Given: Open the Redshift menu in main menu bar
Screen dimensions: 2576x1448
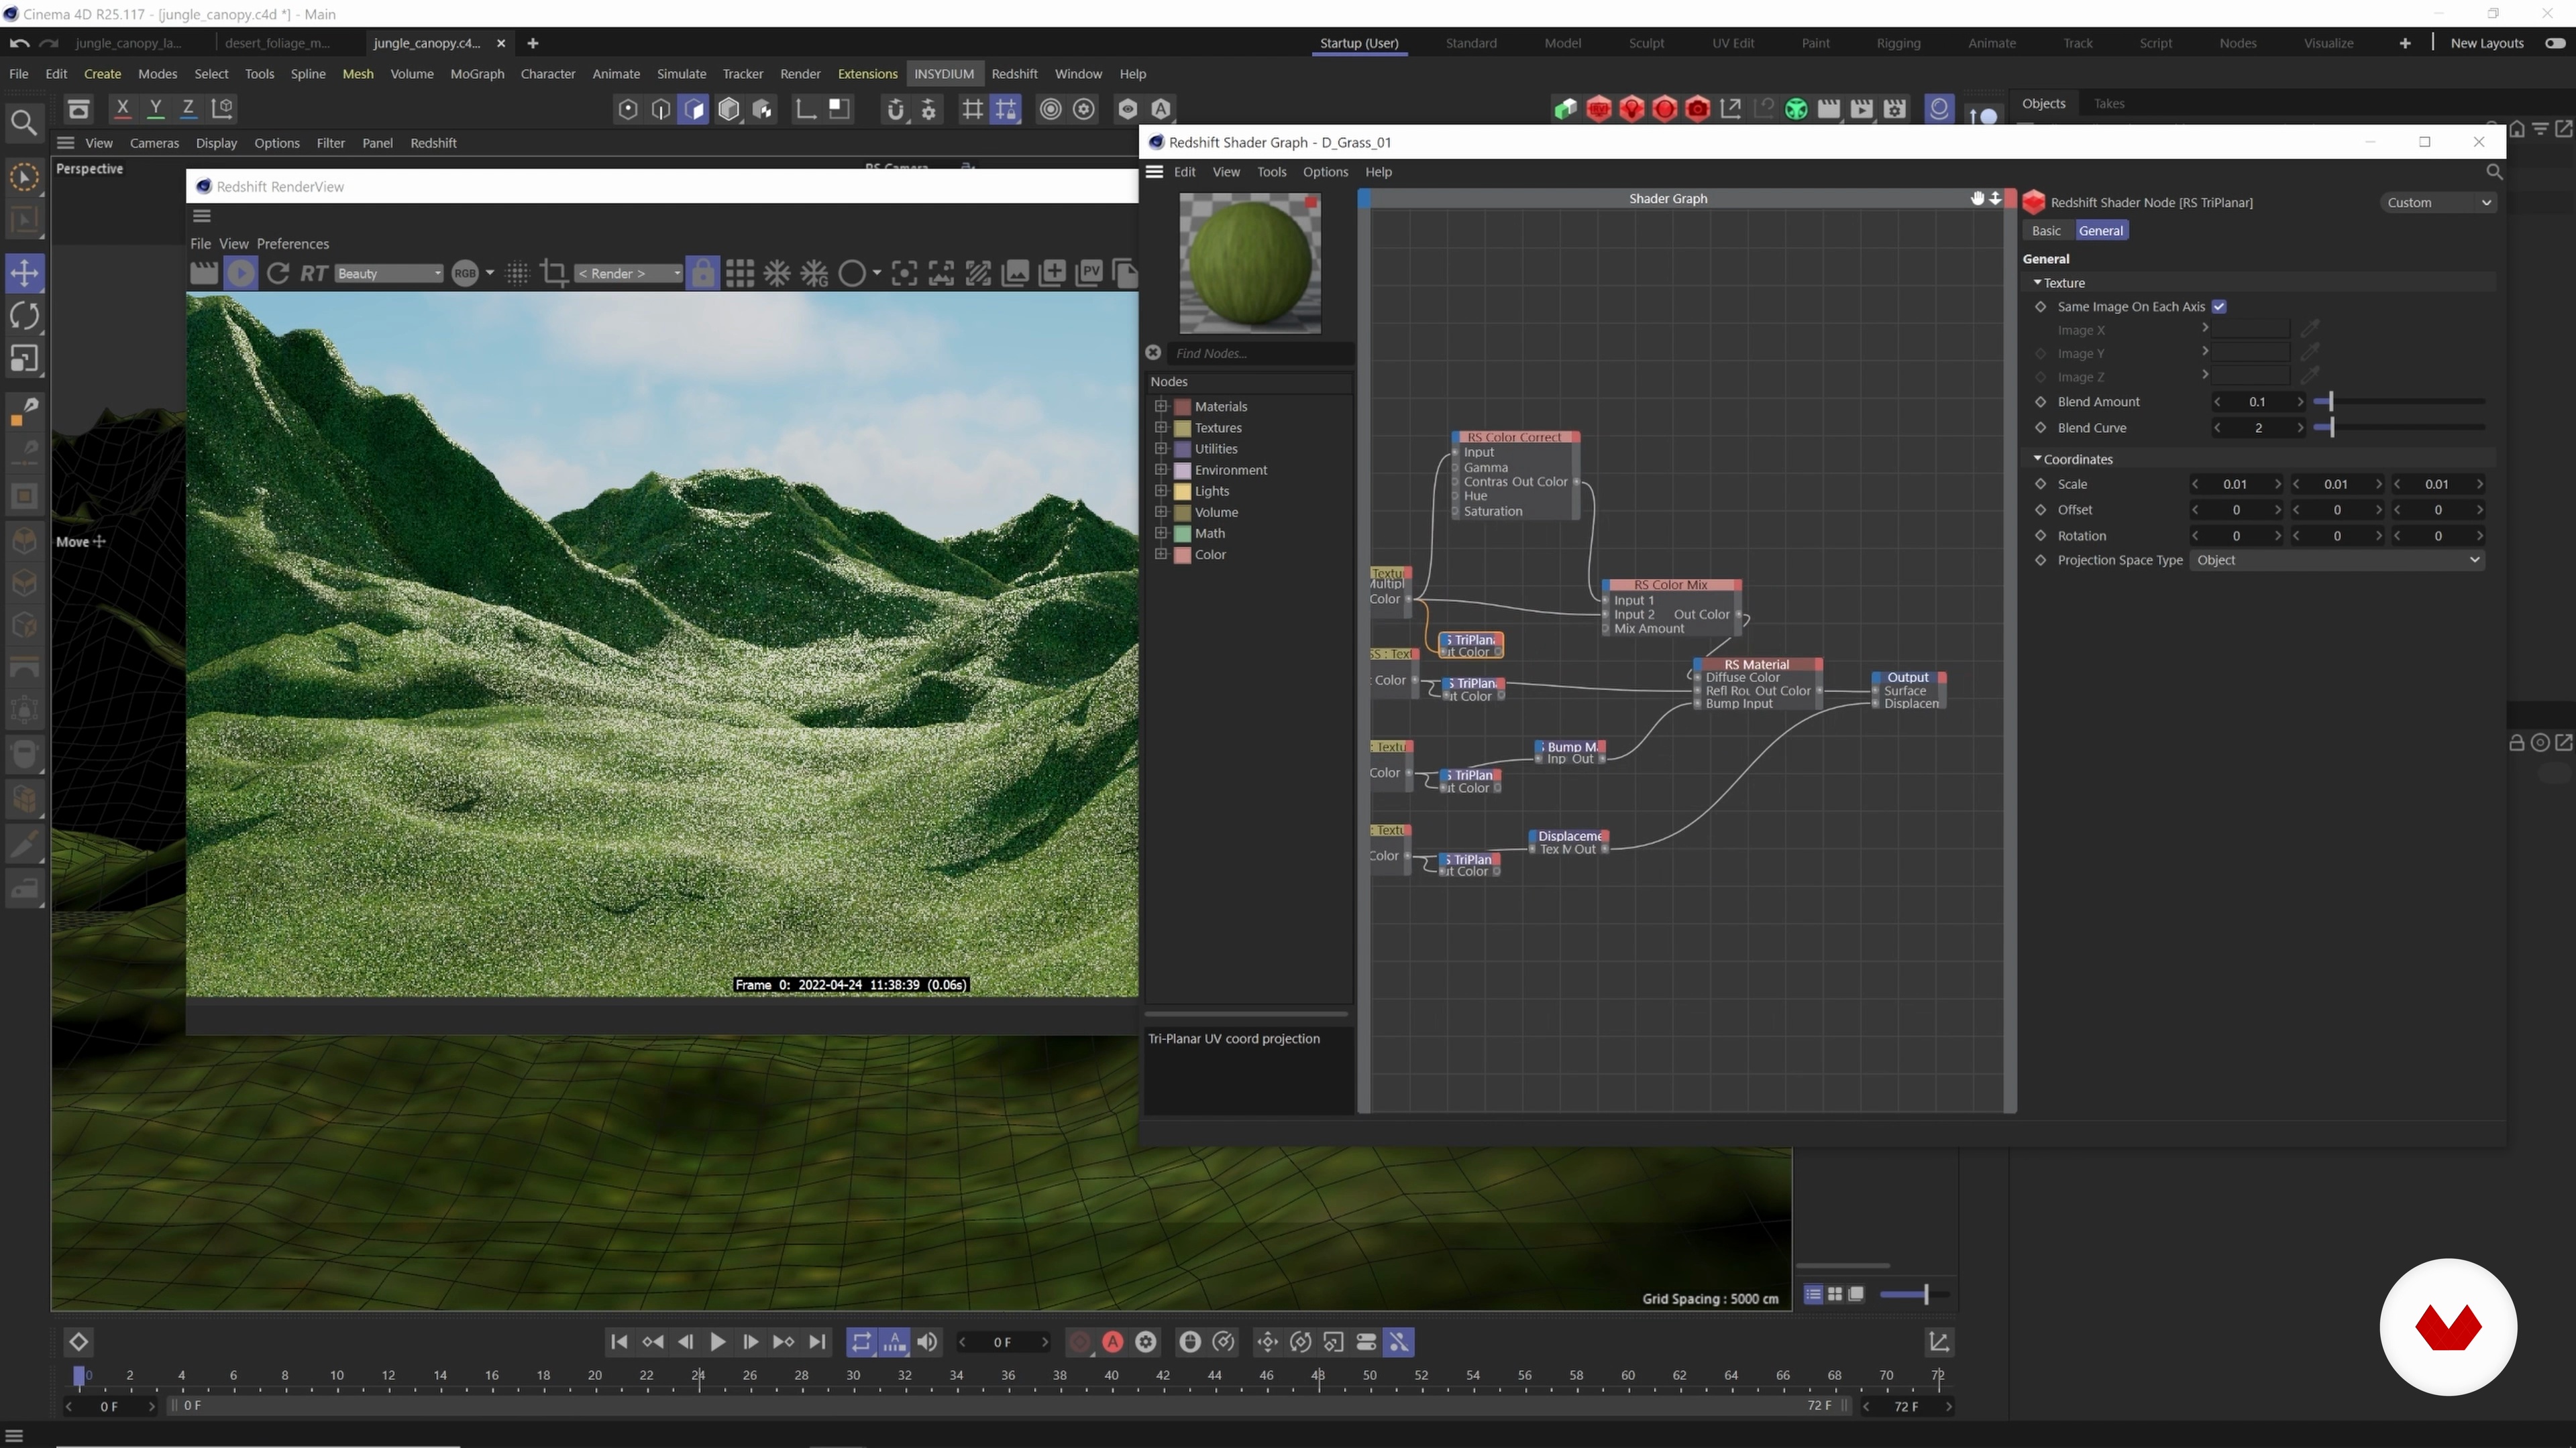Looking at the screenshot, I should coord(1014,74).
